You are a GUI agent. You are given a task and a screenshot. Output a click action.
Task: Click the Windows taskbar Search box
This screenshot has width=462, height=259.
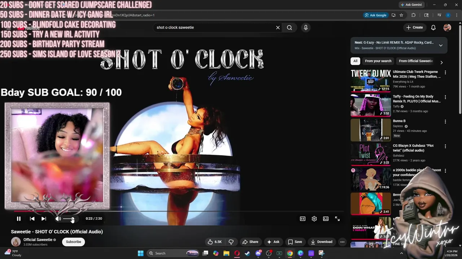(174, 253)
